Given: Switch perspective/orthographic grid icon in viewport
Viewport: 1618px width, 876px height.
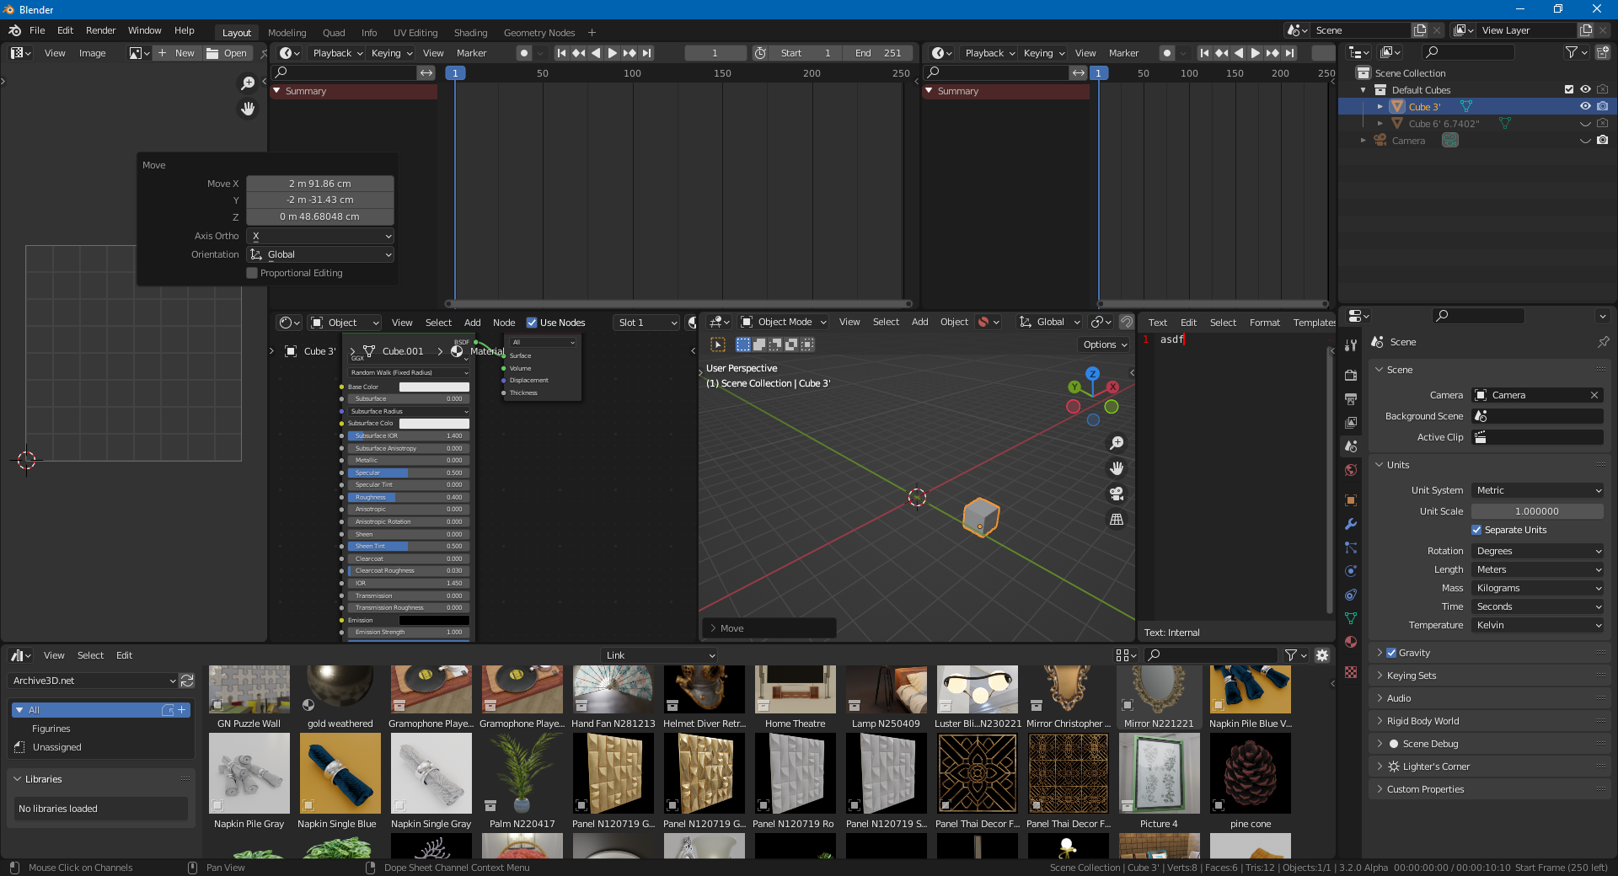Looking at the screenshot, I should pos(1117,520).
